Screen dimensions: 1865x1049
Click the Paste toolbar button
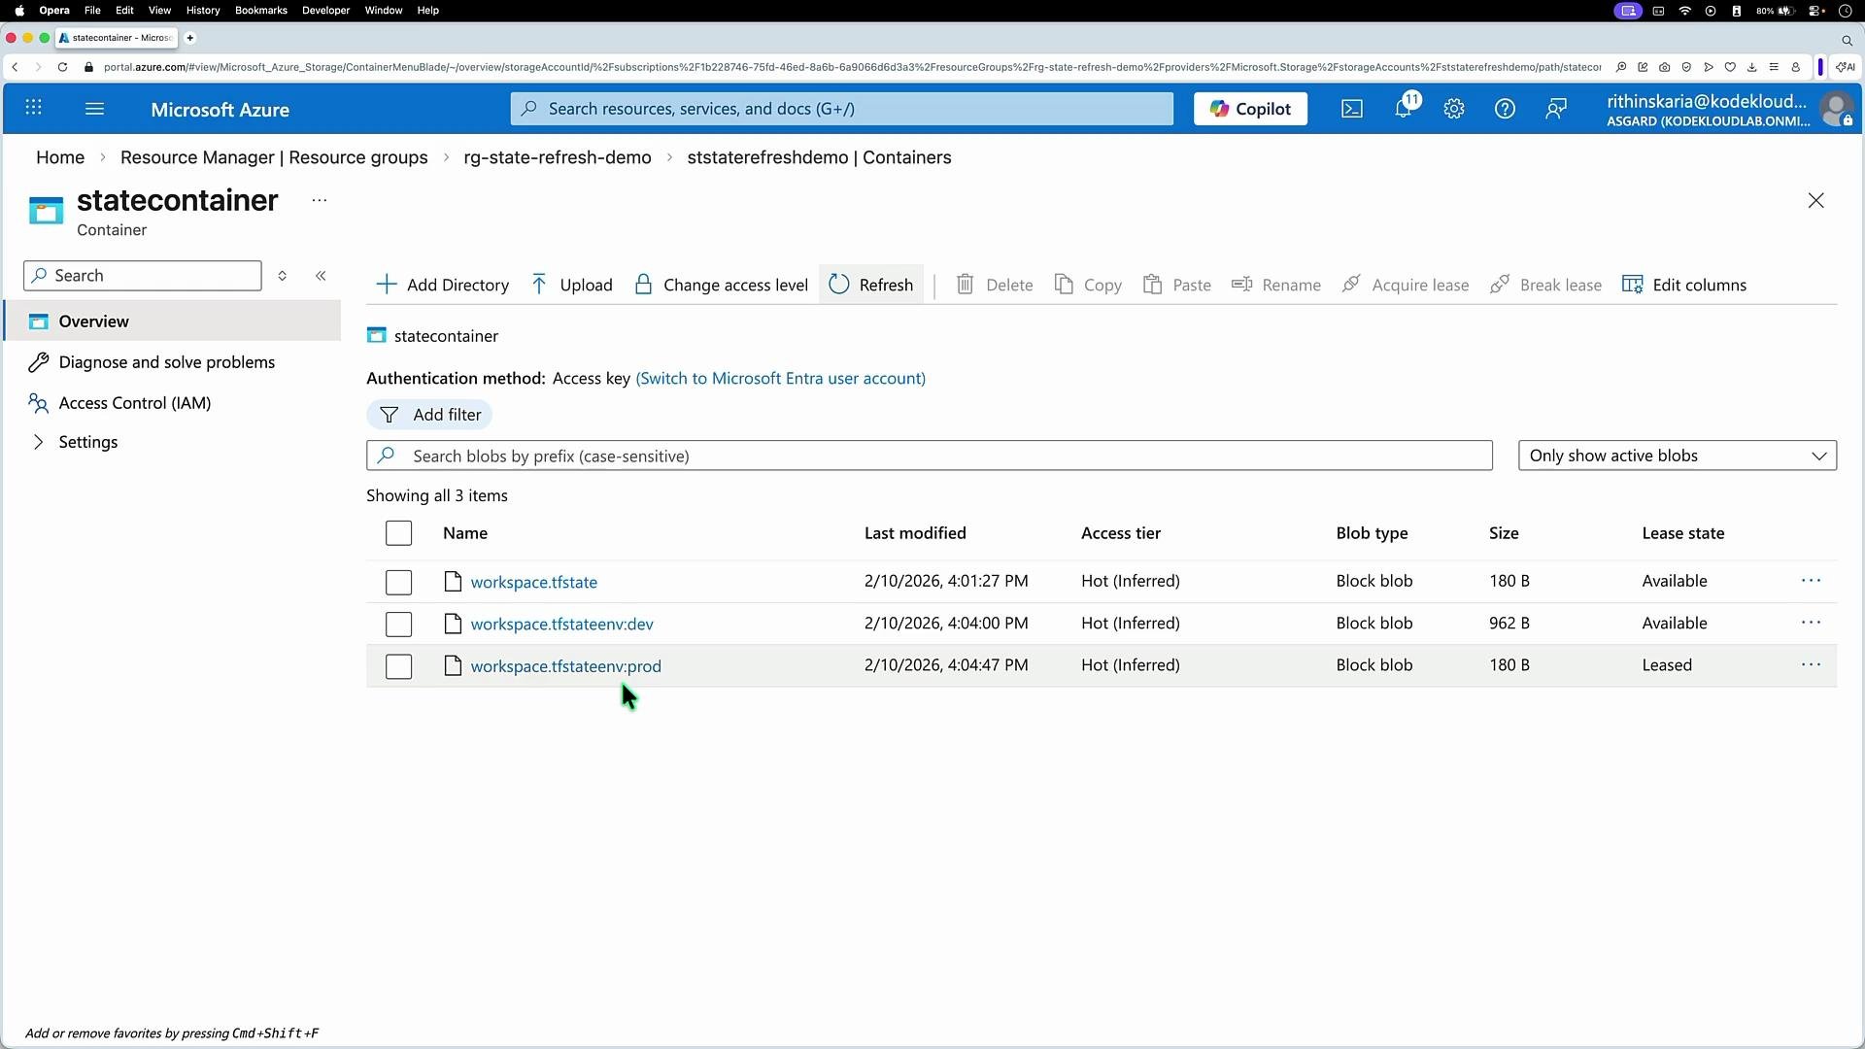tap(1177, 285)
